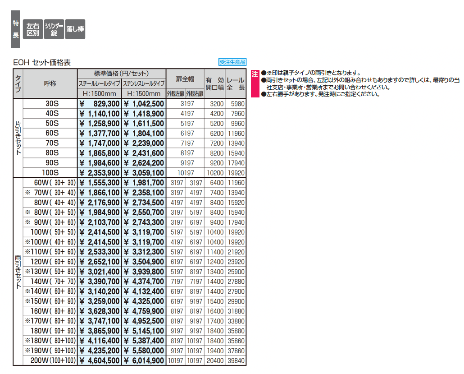Select the 100S row name
The width and height of the screenshot is (464, 374).
click(x=50, y=173)
